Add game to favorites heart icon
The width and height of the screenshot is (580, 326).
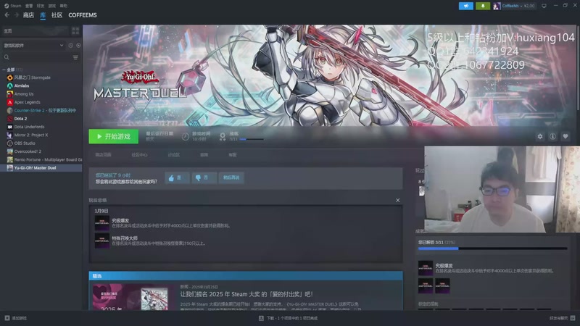tap(565, 137)
